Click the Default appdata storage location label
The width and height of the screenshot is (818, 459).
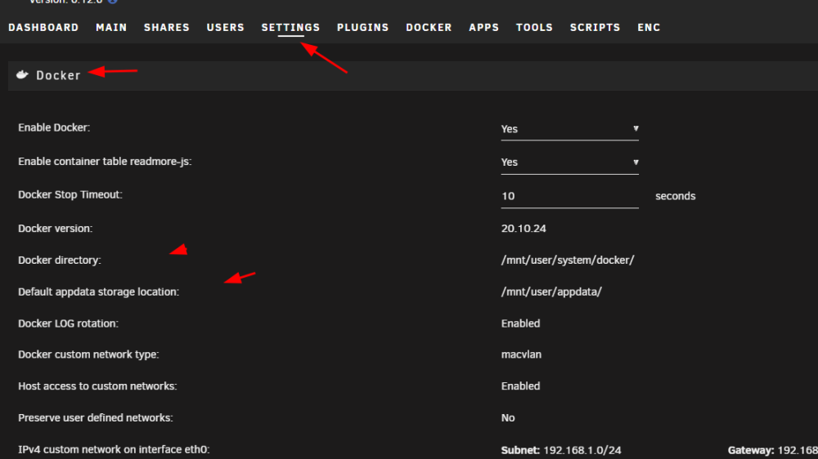99,292
